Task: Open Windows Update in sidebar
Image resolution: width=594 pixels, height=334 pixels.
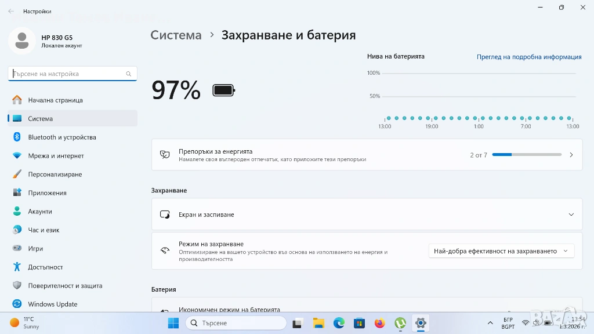Action: [52, 304]
